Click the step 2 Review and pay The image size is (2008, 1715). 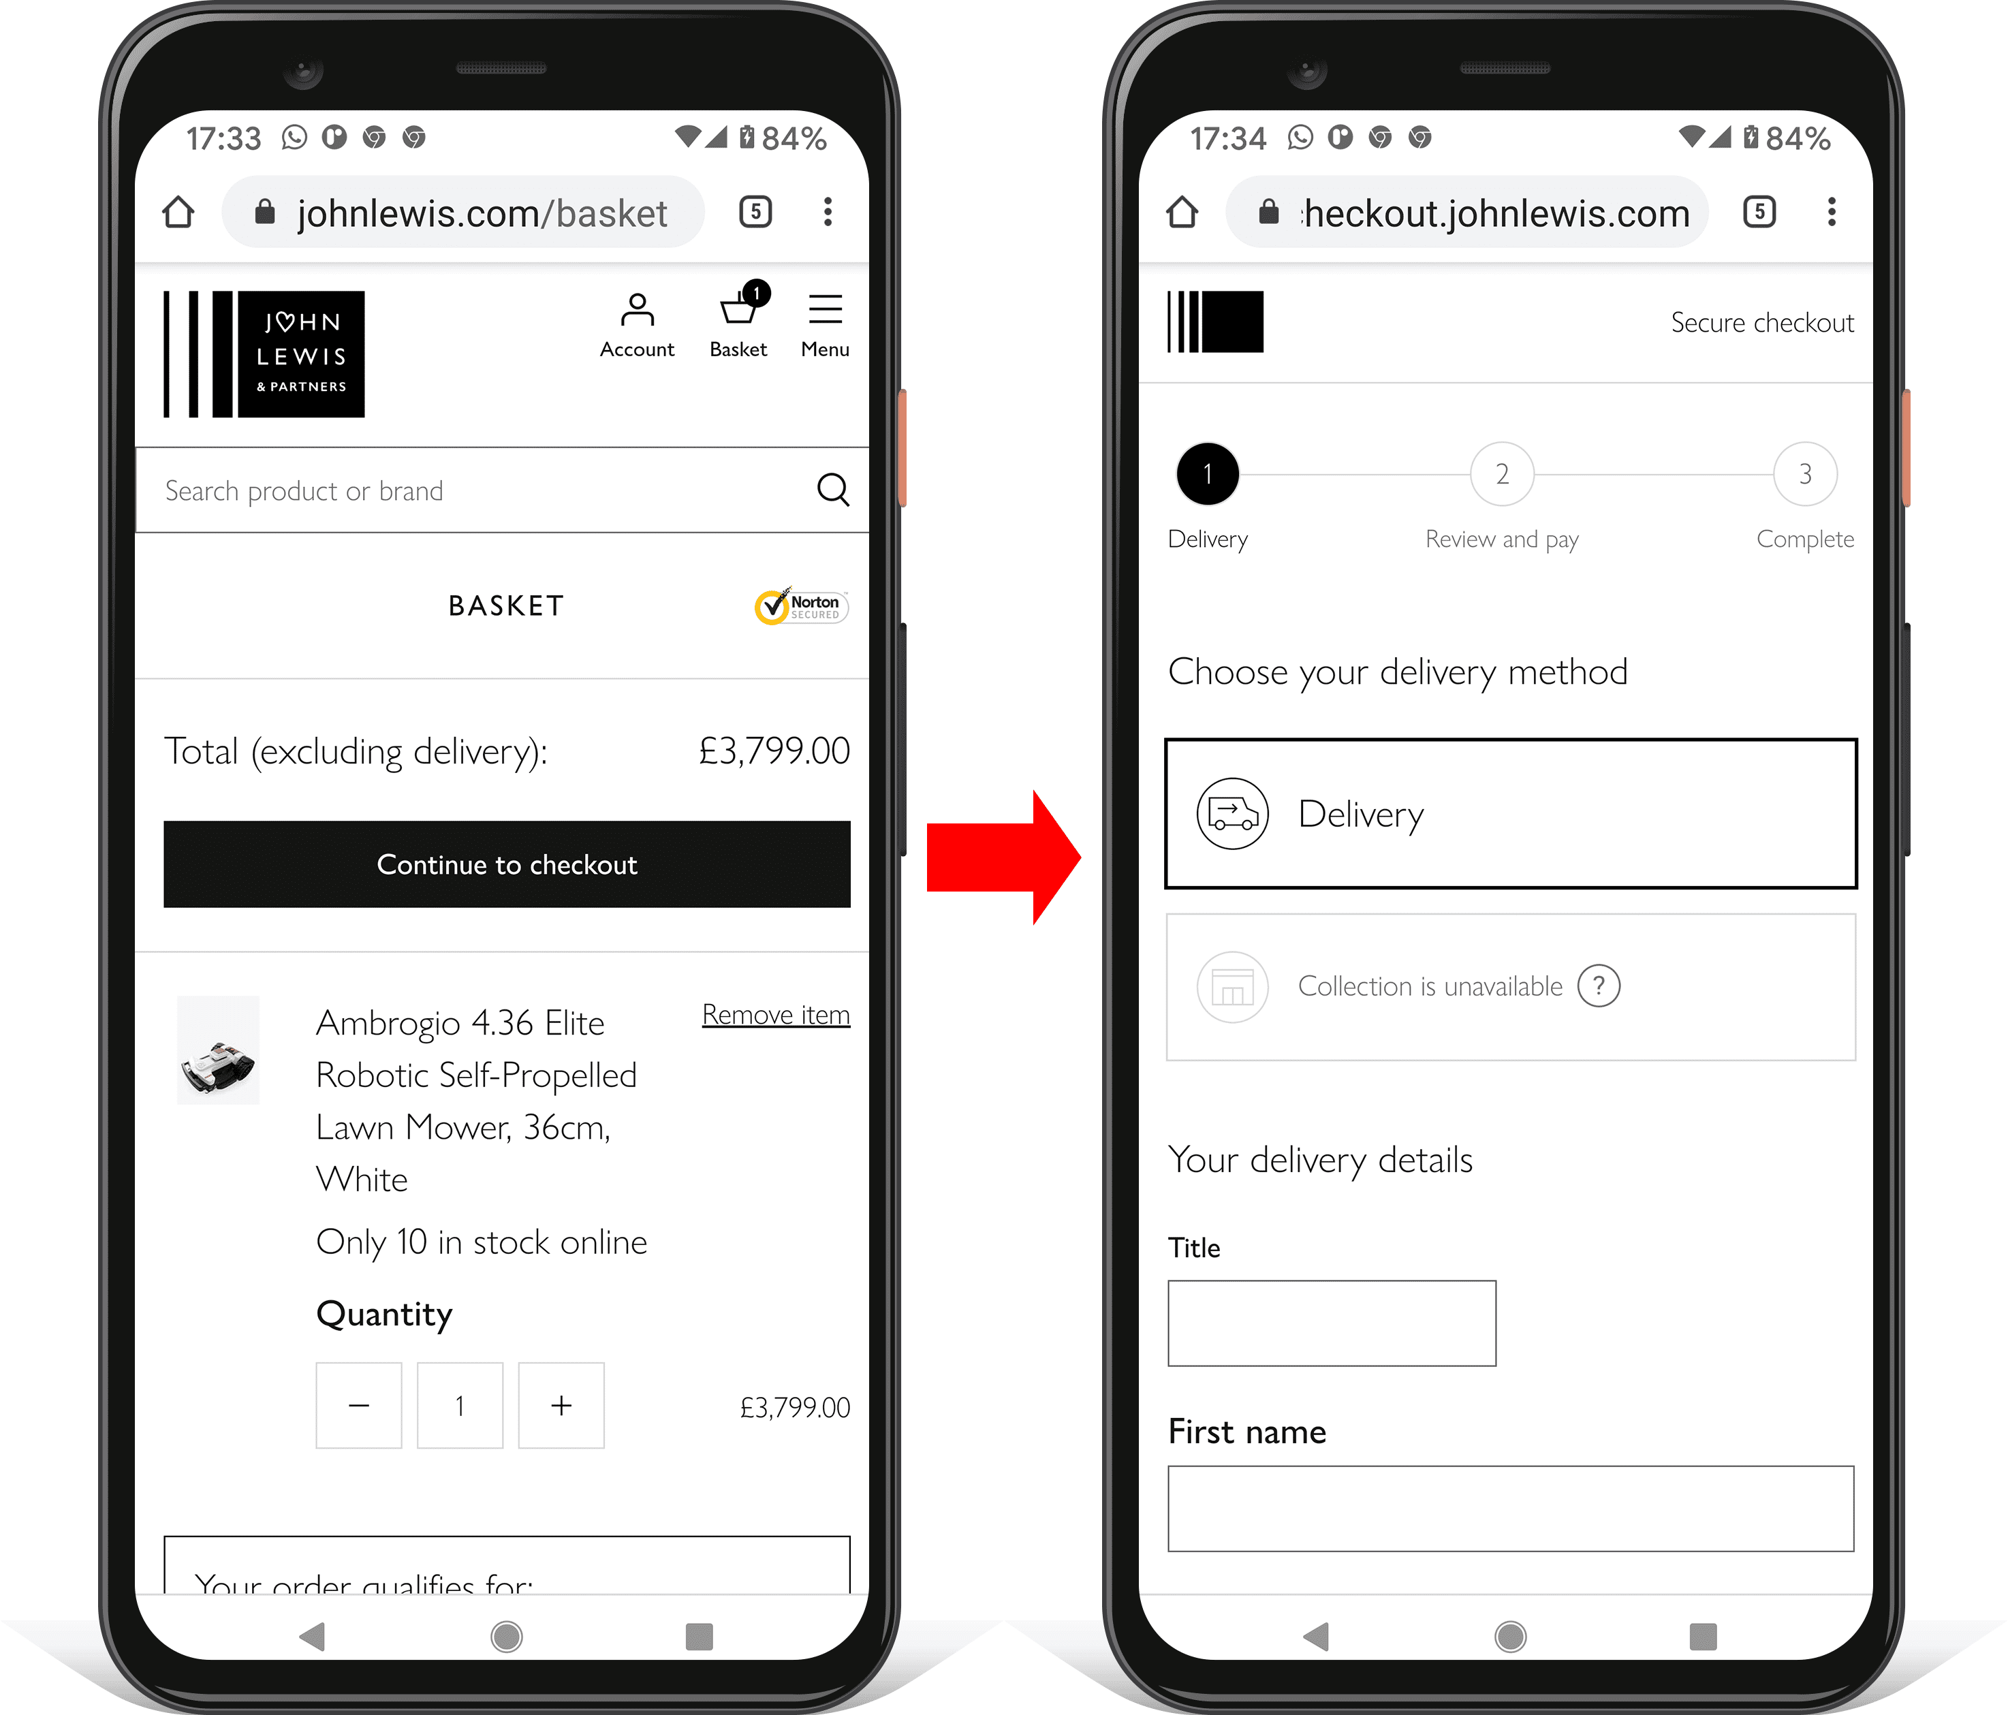[1503, 468]
